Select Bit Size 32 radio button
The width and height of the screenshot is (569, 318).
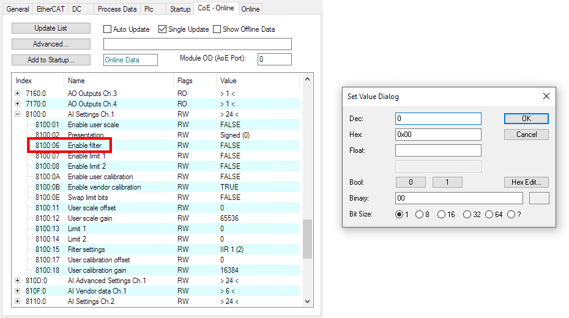pyautogui.click(x=467, y=214)
